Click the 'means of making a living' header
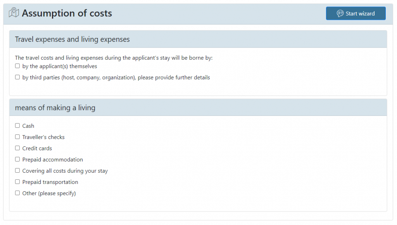The height and width of the screenshot is (225, 397). coord(55,108)
